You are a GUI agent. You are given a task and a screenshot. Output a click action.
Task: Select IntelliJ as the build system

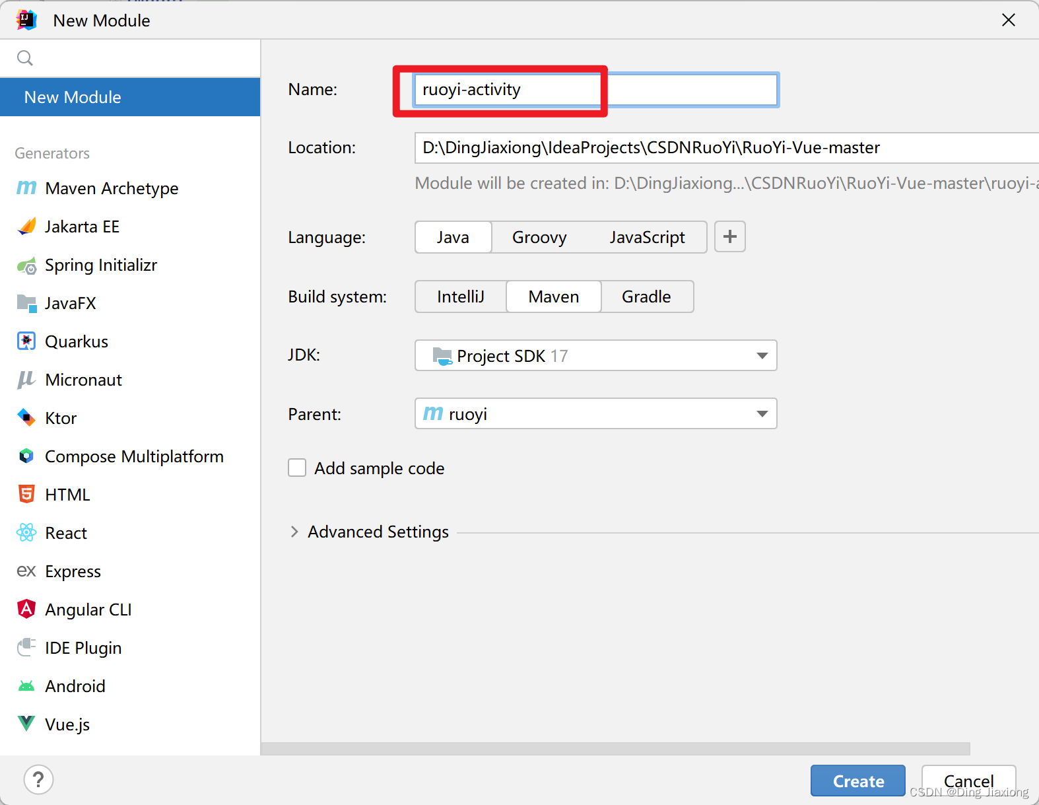[x=461, y=297]
